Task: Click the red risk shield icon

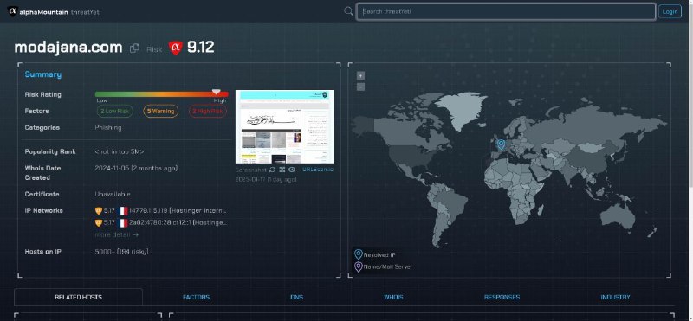Action: pyautogui.click(x=176, y=48)
